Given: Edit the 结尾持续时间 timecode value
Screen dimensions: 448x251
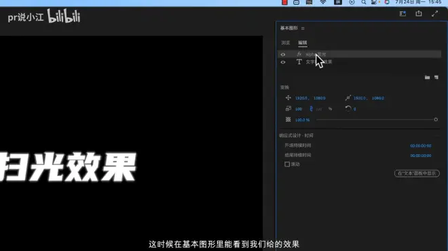Looking at the screenshot, I should (x=421, y=156).
